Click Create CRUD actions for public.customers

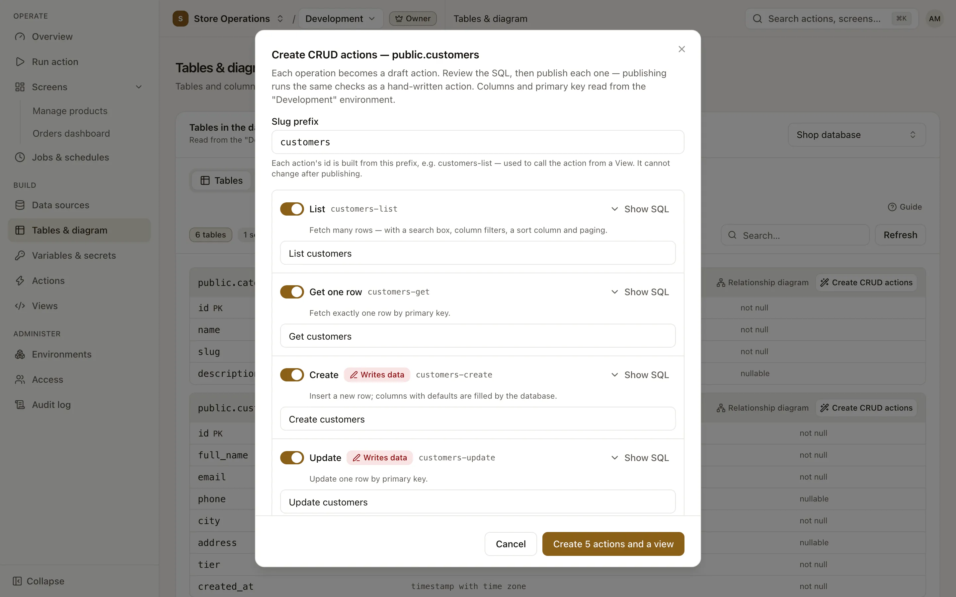point(866,408)
